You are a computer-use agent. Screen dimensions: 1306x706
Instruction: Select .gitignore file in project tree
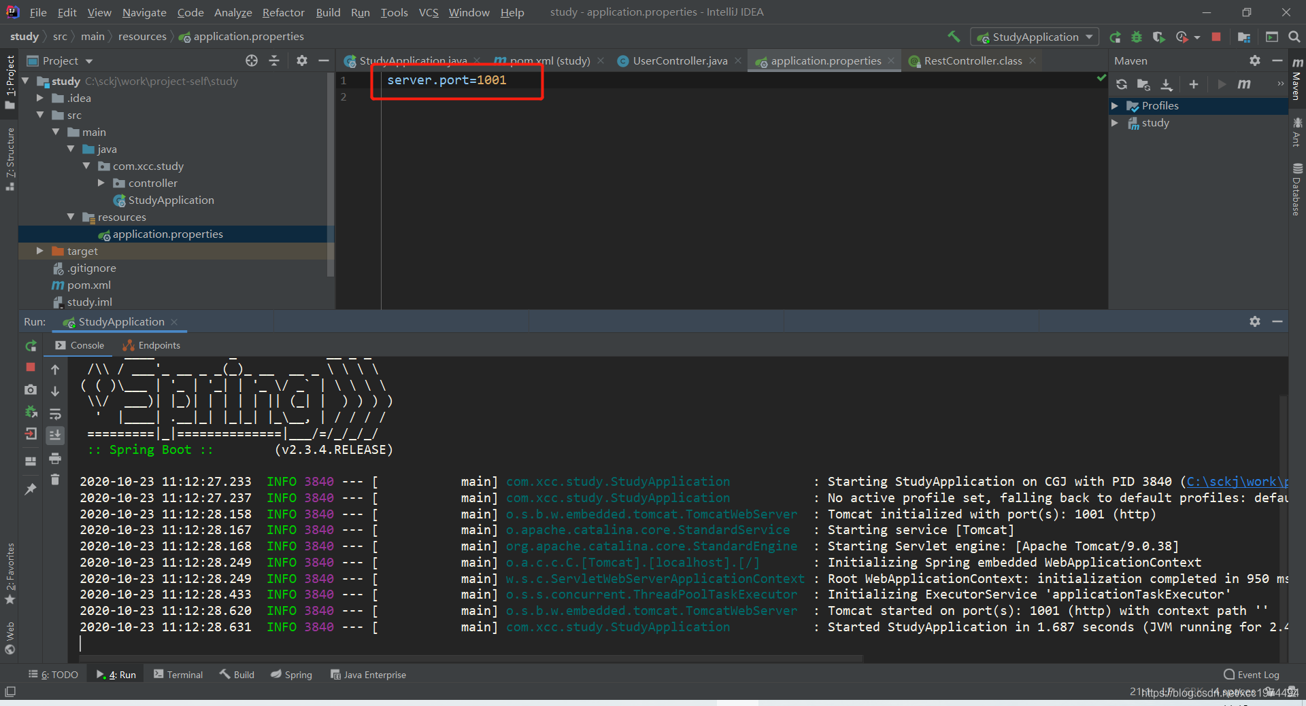point(84,268)
